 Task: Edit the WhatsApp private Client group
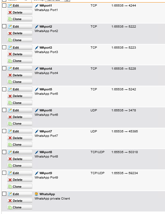coord(20,194)
